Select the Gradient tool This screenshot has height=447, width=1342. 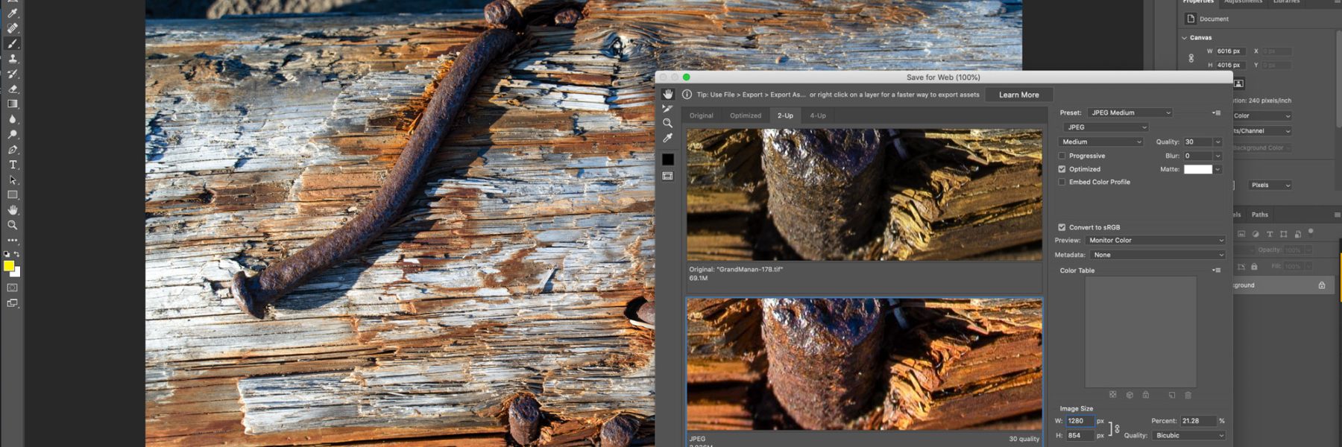pyautogui.click(x=13, y=104)
